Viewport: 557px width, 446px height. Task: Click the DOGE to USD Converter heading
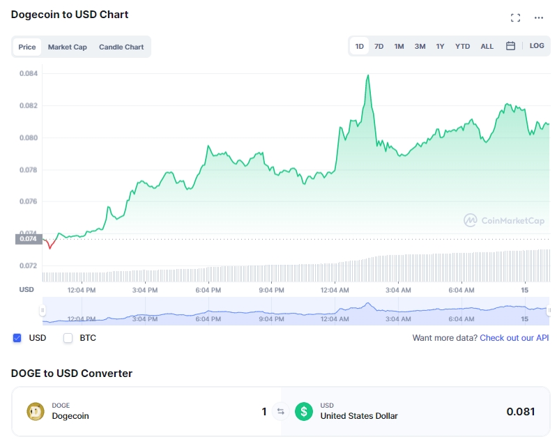pos(72,374)
